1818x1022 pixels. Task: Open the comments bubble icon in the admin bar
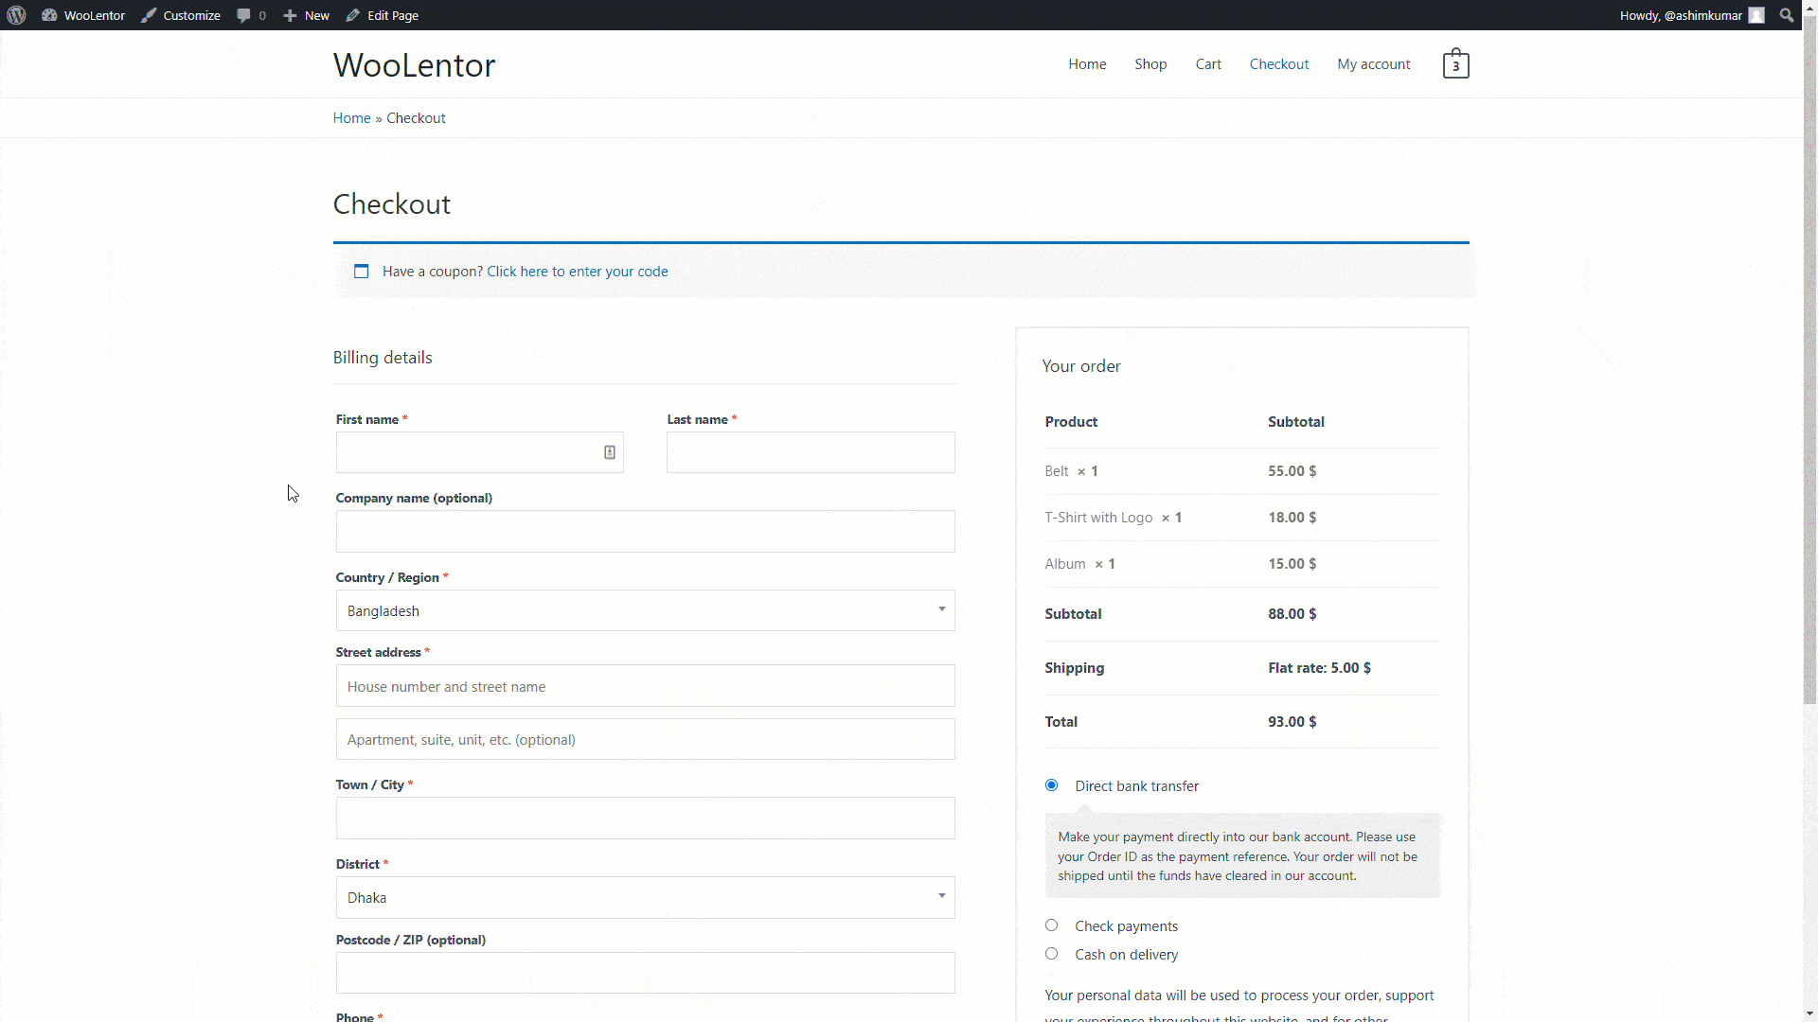click(x=244, y=15)
